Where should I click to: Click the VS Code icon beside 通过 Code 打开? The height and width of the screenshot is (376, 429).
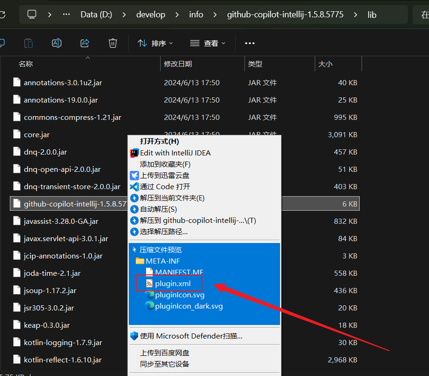tap(134, 187)
